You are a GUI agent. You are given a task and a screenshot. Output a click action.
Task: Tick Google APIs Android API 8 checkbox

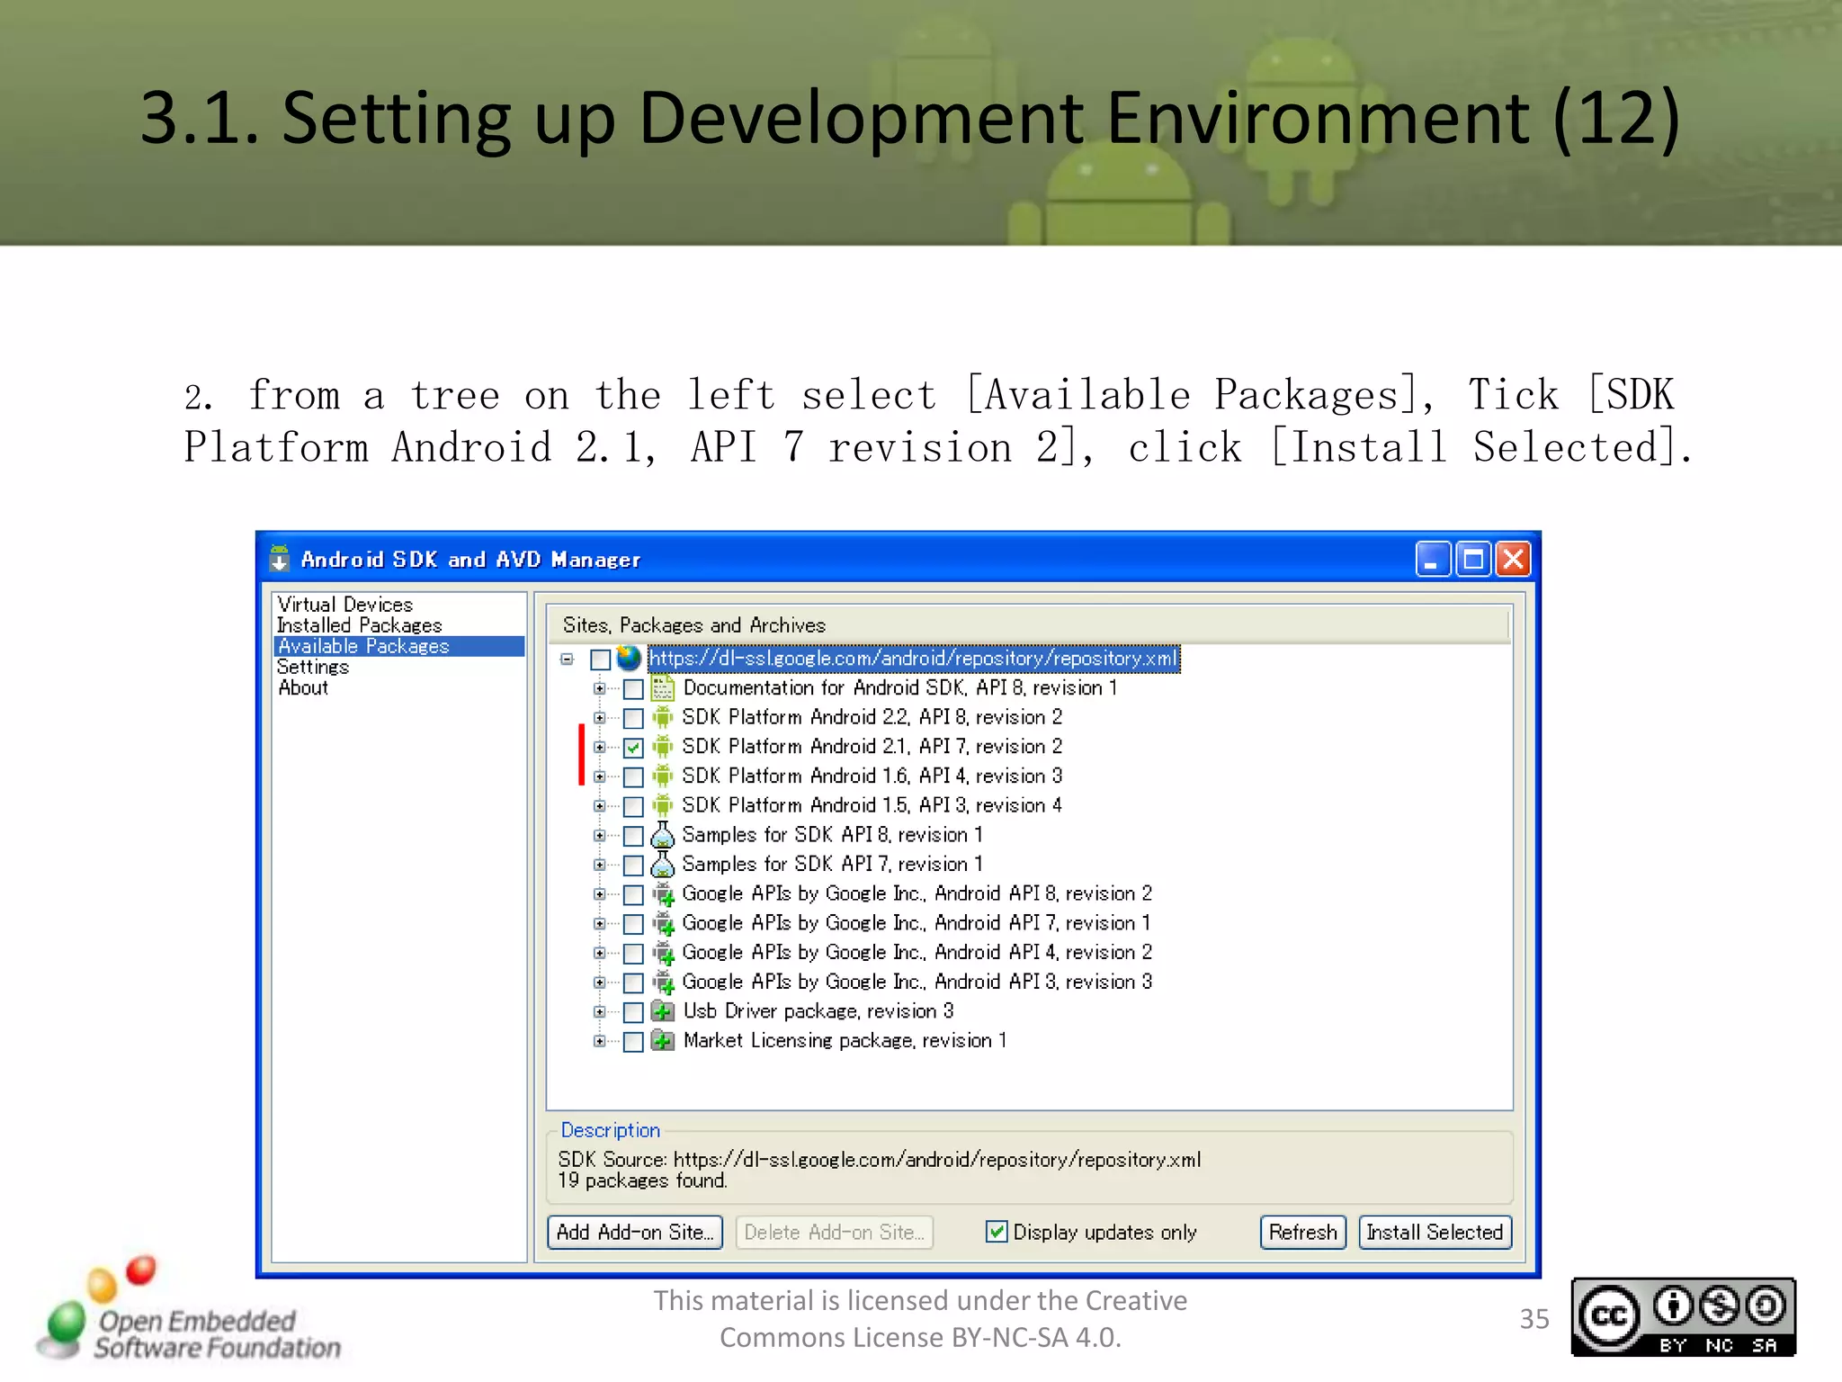(x=633, y=895)
